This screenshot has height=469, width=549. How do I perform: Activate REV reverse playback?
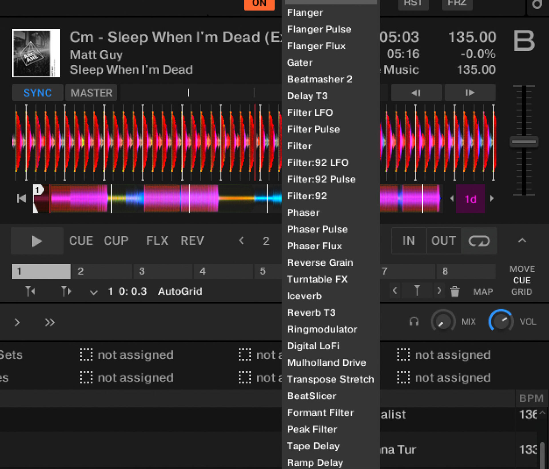(x=192, y=241)
